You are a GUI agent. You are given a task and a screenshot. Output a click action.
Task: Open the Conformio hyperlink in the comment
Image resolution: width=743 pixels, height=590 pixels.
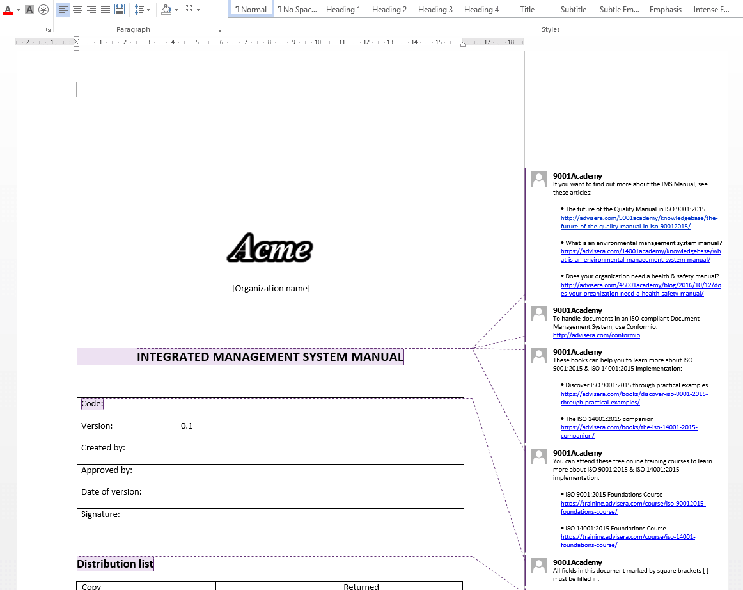(x=596, y=335)
